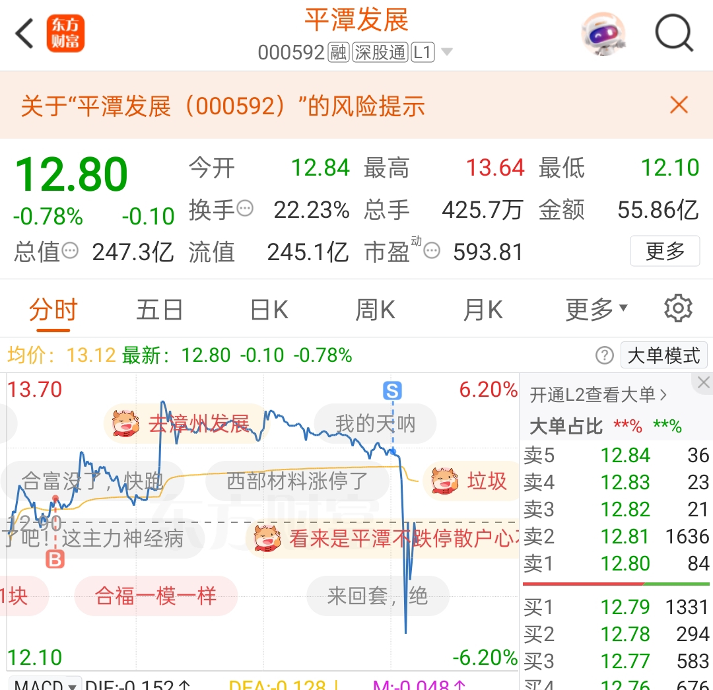The image size is (713, 690).
Task: Select 买1 order row at 12.79
Action: pyautogui.click(x=616, y=607)
